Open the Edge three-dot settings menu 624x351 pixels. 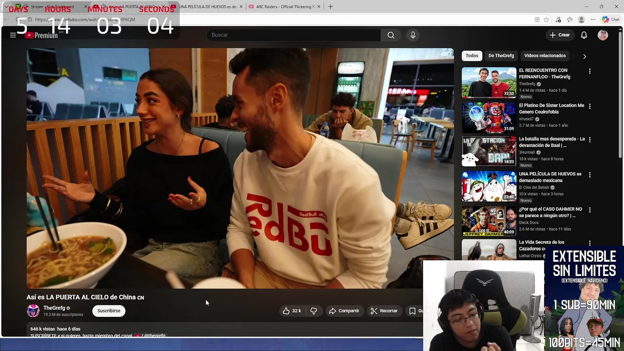point(593,19)
